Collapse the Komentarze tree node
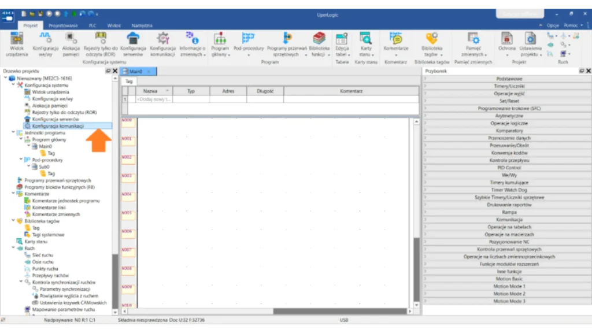This screenshot has width=592, height=333. 13,194
